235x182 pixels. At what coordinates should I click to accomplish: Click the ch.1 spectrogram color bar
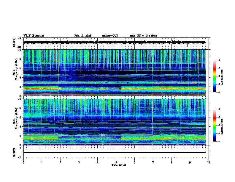[215, 76]
